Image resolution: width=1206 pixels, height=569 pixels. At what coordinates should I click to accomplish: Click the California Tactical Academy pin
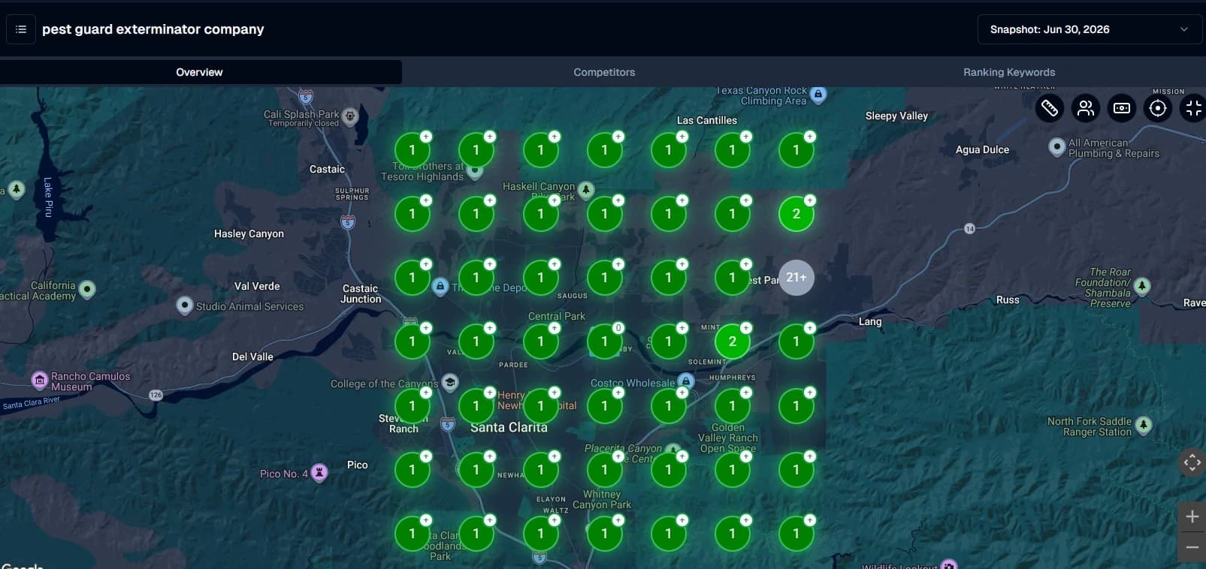coord(87,289)
